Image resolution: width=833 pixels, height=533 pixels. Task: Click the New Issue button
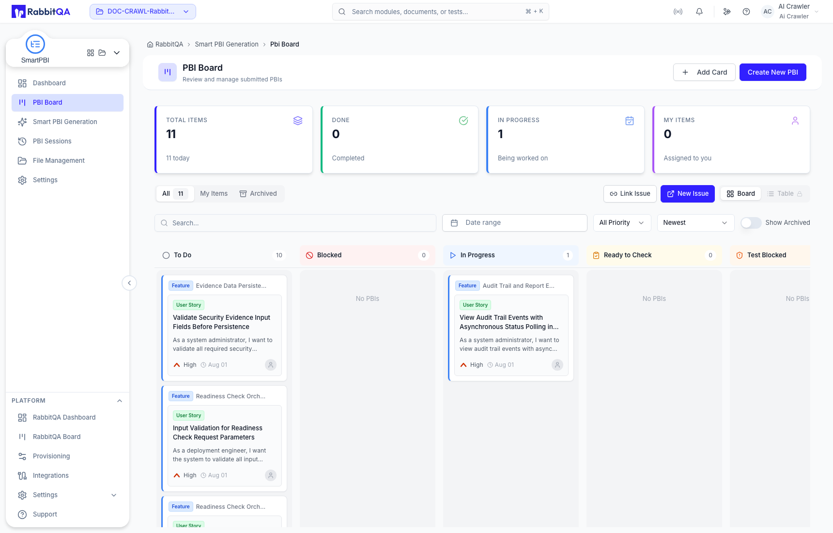coord(688,194)
